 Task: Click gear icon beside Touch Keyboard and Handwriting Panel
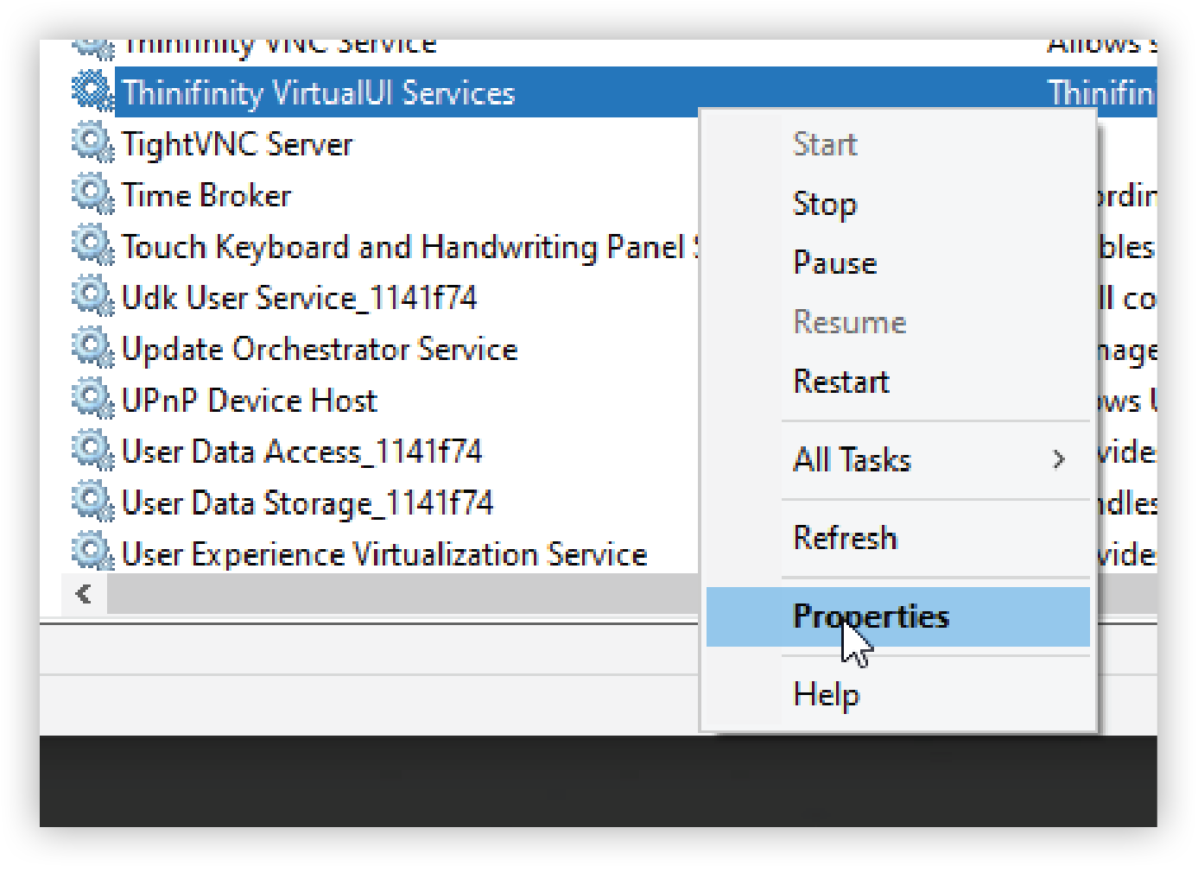pos(92,245)
